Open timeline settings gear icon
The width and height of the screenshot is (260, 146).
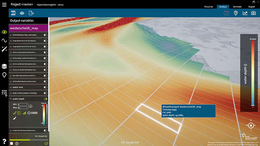pyautogui.click(x=17, y=143)
